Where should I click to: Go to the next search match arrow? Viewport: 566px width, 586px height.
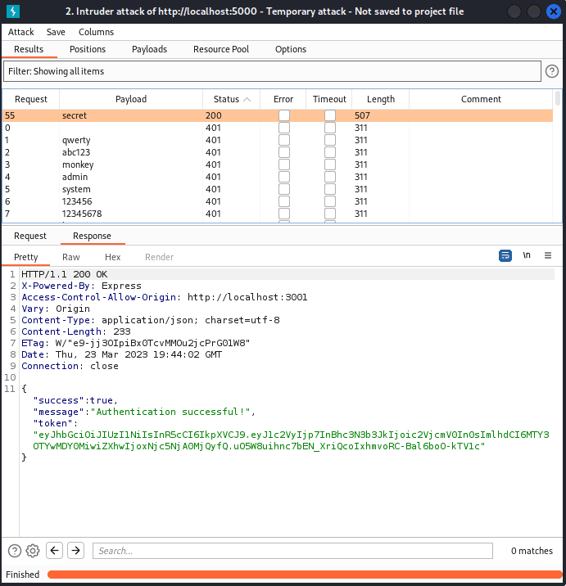(75, 551)
